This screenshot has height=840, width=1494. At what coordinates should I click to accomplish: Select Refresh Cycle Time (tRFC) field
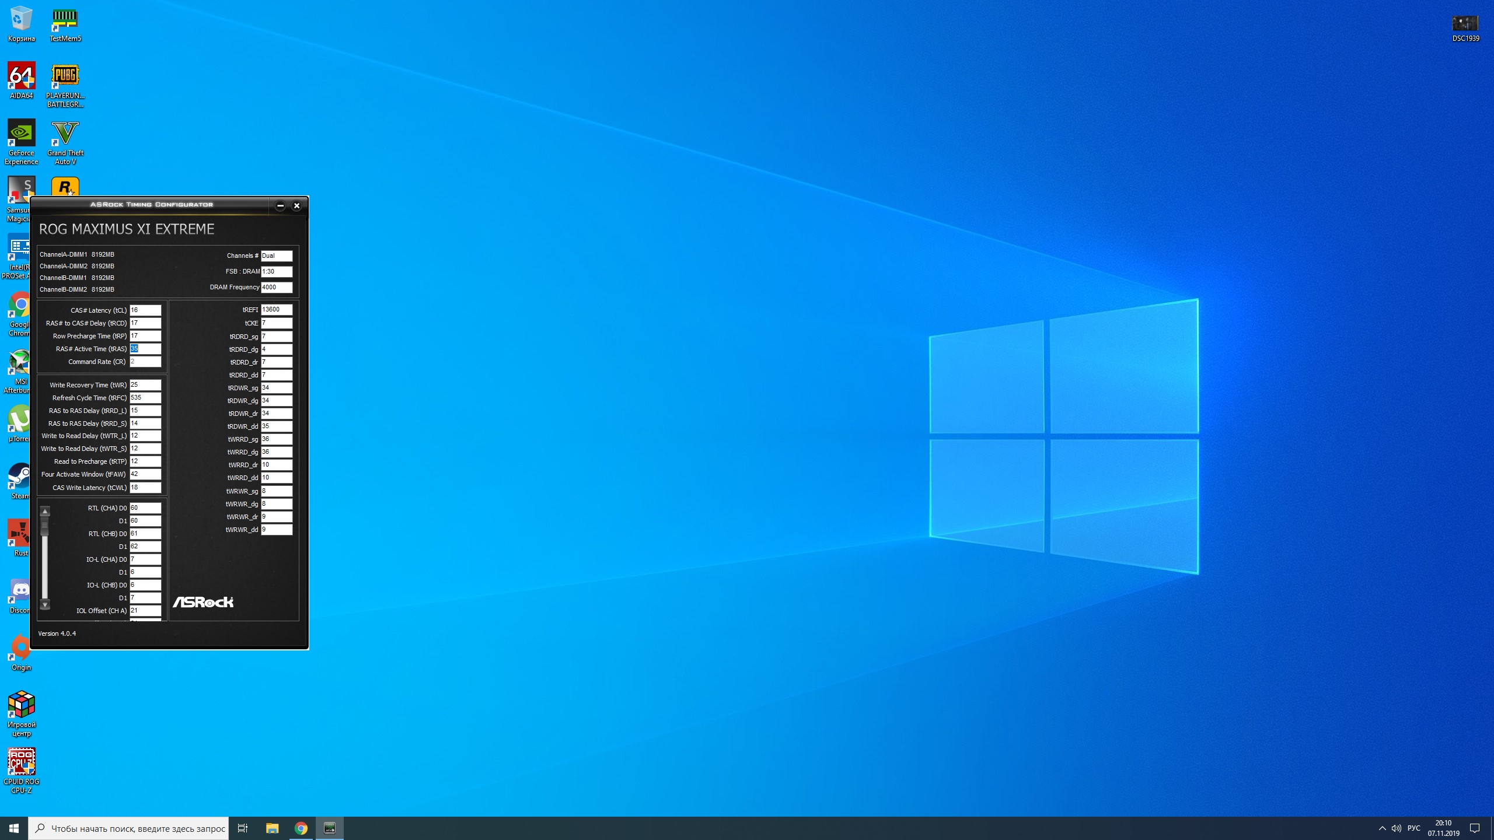point(145,398)
